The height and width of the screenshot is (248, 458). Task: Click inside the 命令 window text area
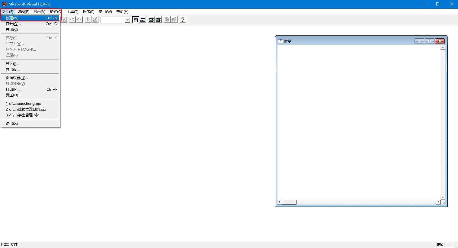[359, 122]
